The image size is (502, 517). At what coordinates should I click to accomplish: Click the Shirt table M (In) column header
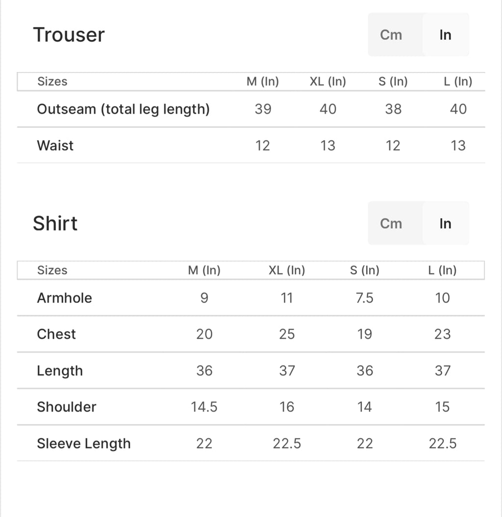pyautogui.click(x=204, y=270)
